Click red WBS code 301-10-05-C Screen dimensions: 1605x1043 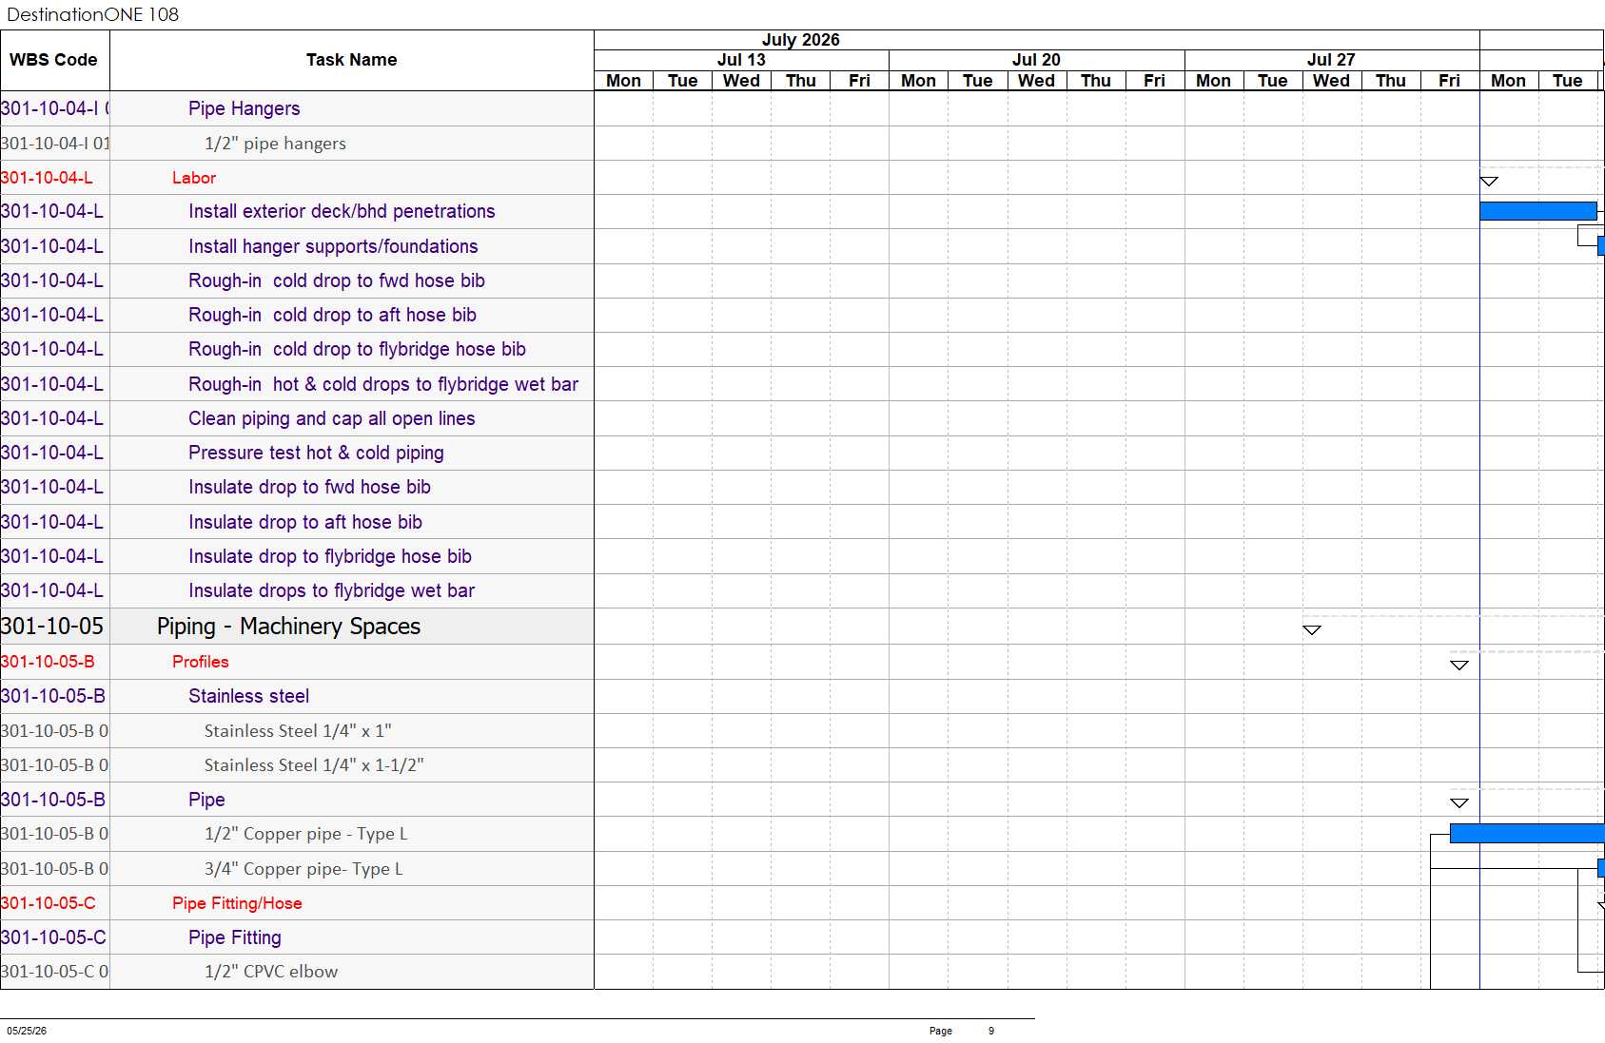tap(49, 903)
